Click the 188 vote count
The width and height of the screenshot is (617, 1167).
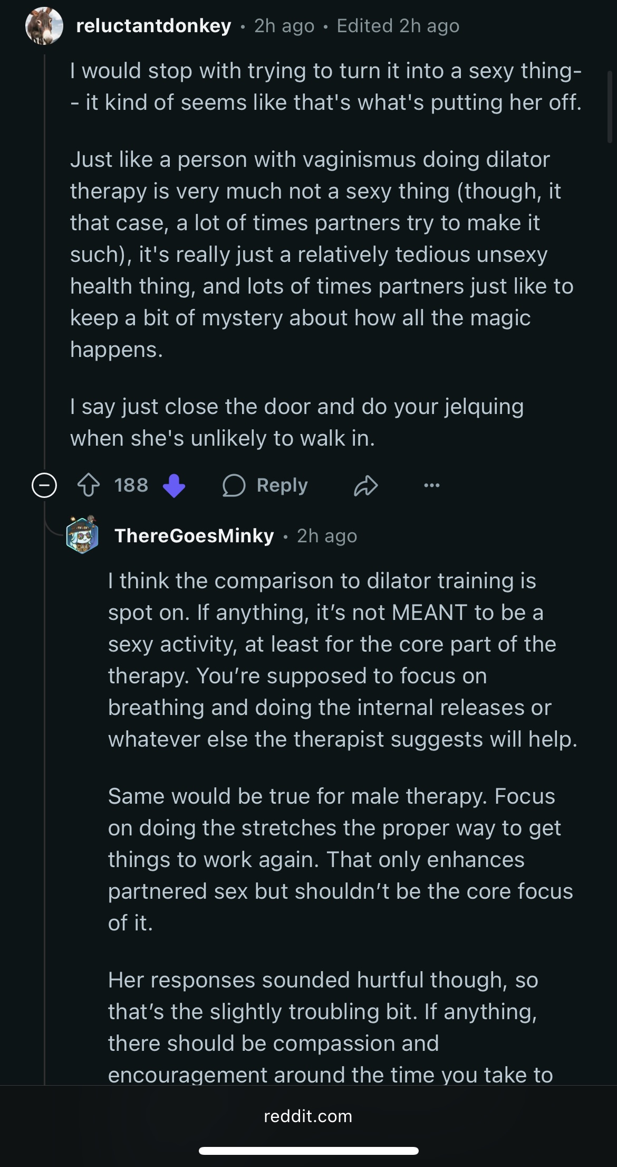[x=131, y=485]
